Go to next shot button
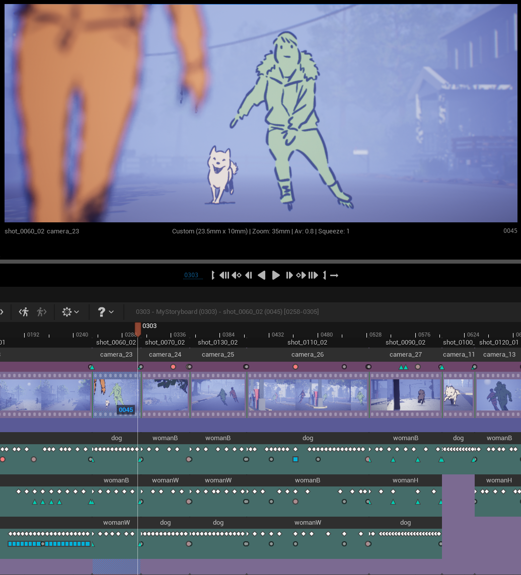Viewport: 521px width, 575px height. pos(313,275)
